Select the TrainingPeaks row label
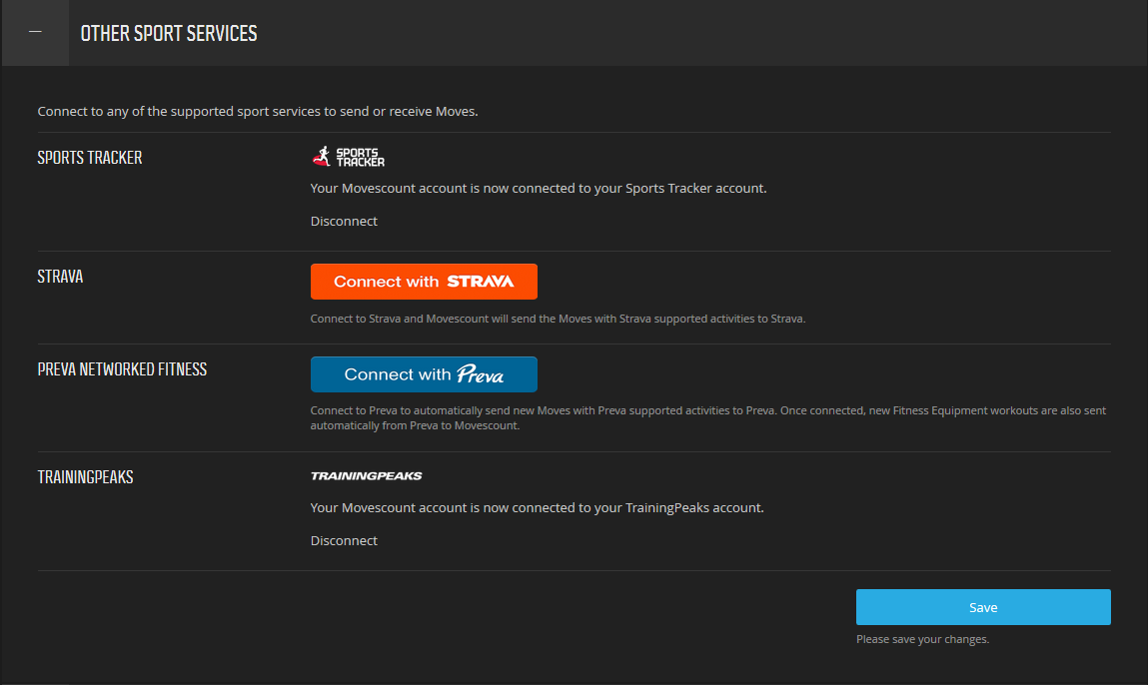The image size is (1148, 685). (x=85, y=477)
